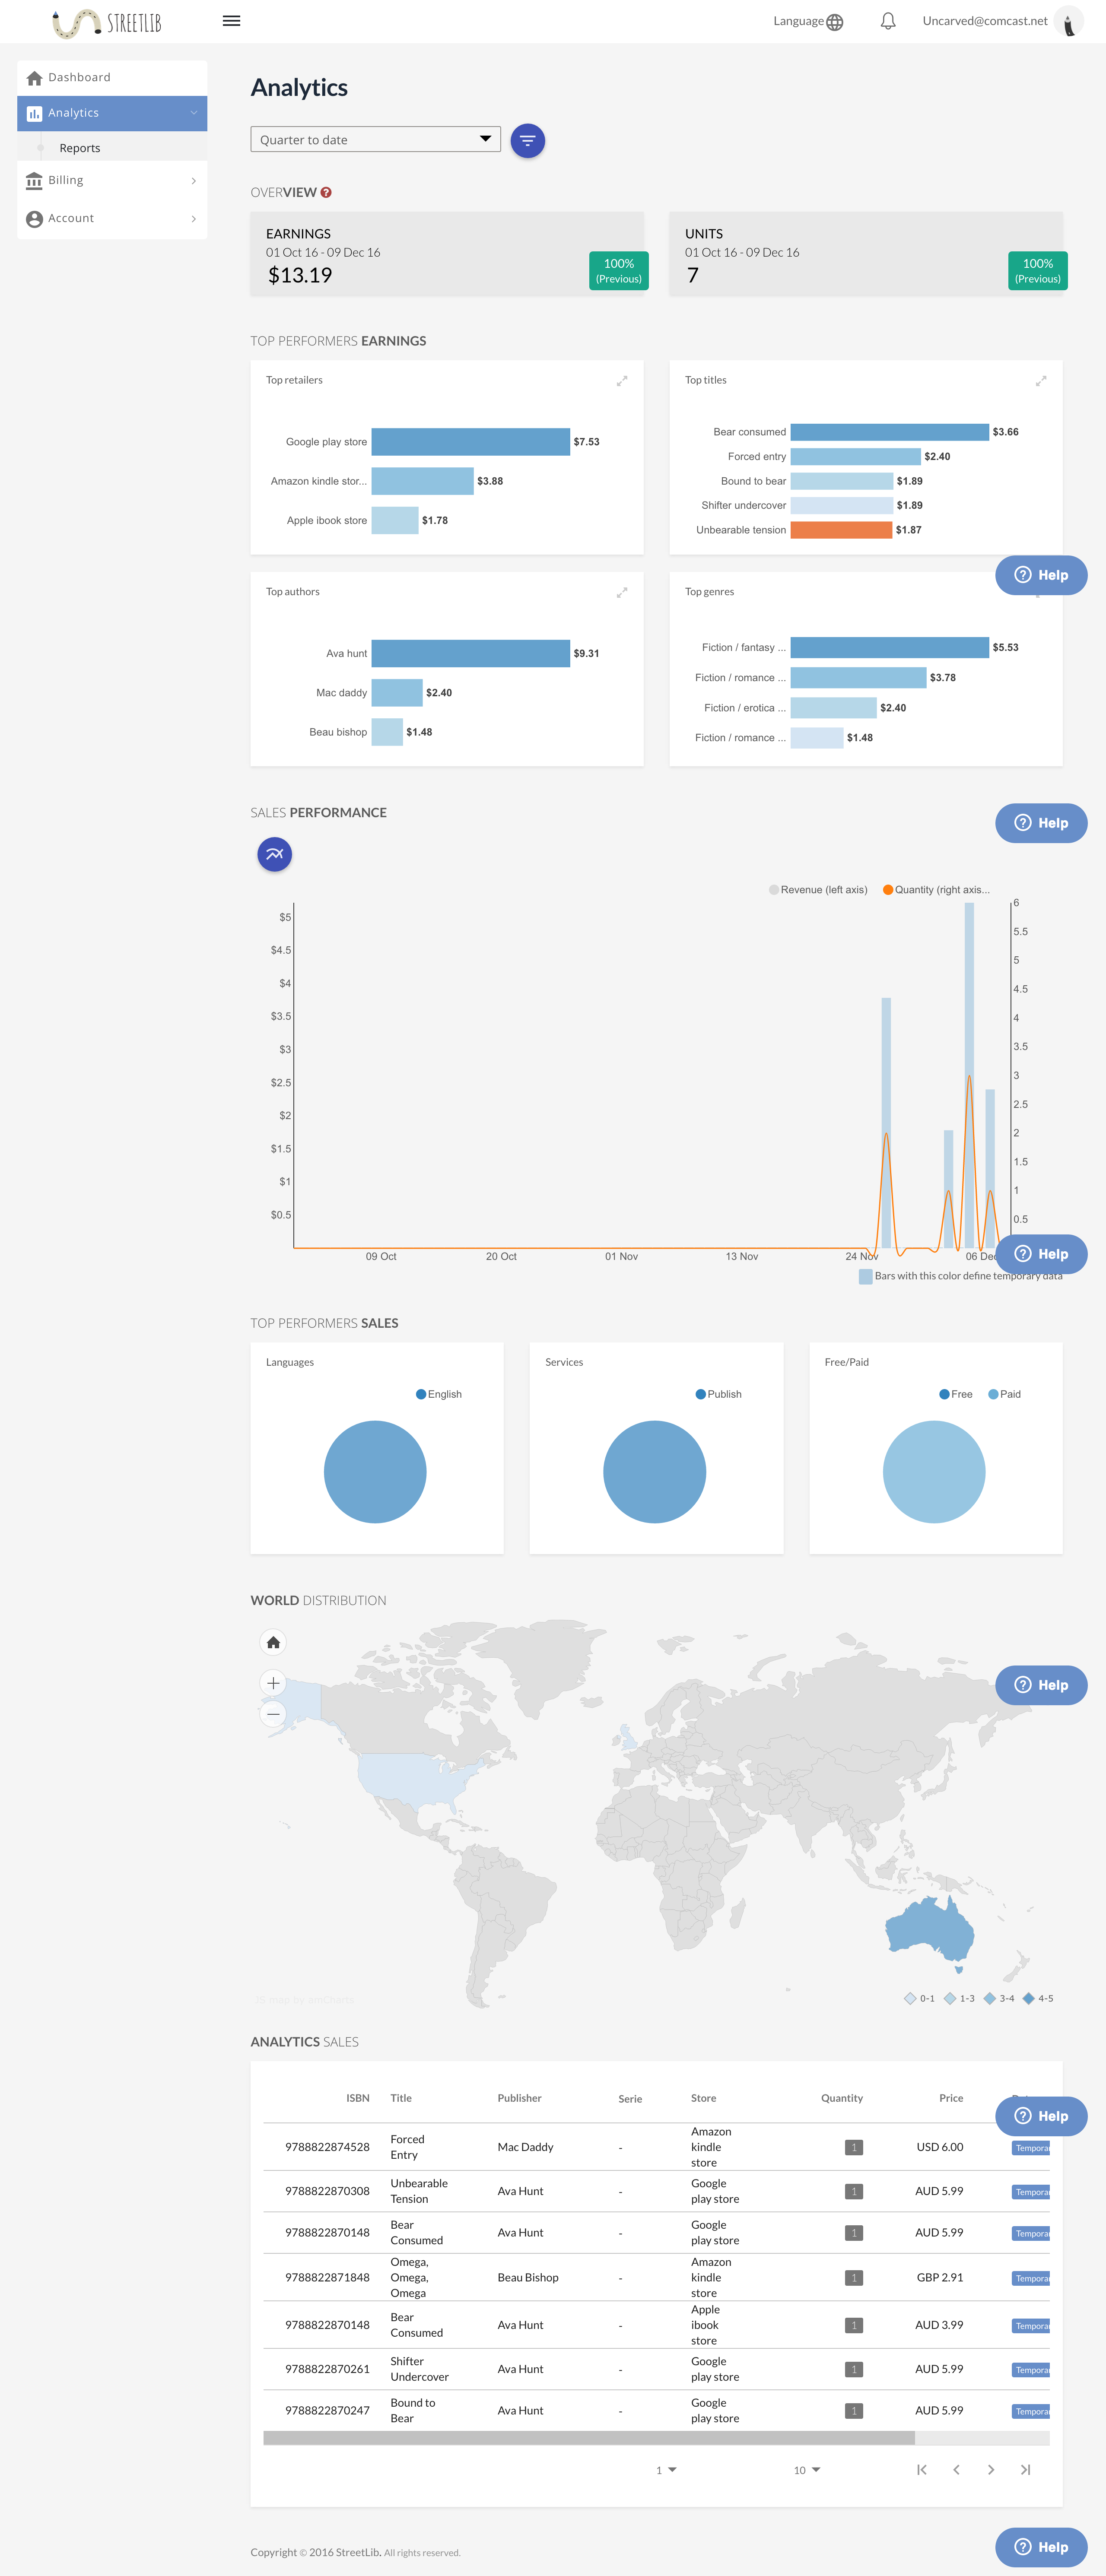Click the Help button beside Sales Performance
Screen dimensions: 1106x2576
1041,823
